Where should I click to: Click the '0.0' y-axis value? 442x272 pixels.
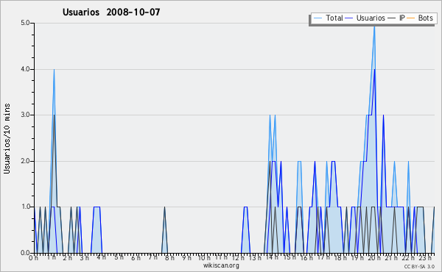pyautogui.click(x=25, y=253)
